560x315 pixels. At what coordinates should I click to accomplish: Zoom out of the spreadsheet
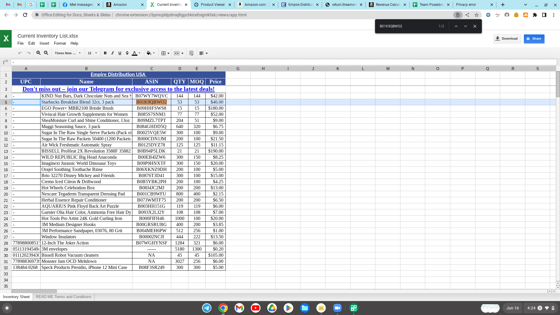click(x=46, y=53)
